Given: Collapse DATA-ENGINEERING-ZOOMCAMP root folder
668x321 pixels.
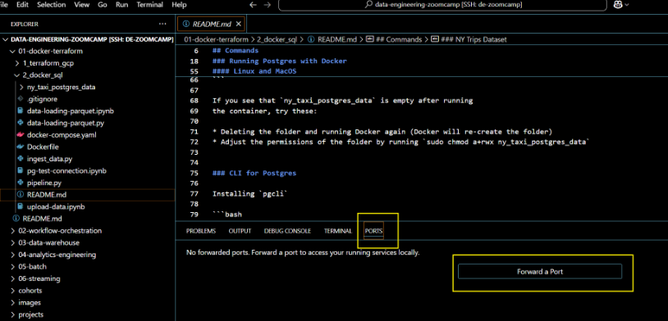Looking at the screenshot, I should [6, 39].
